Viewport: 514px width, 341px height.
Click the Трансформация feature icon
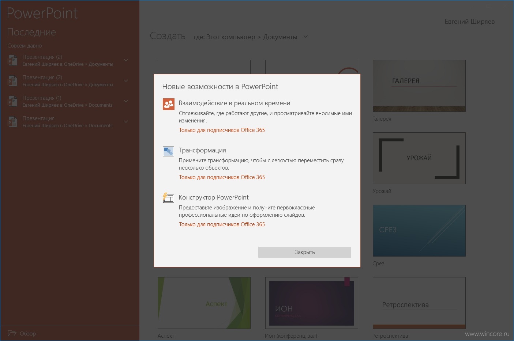pyautogui.click(x=168, y=151)
